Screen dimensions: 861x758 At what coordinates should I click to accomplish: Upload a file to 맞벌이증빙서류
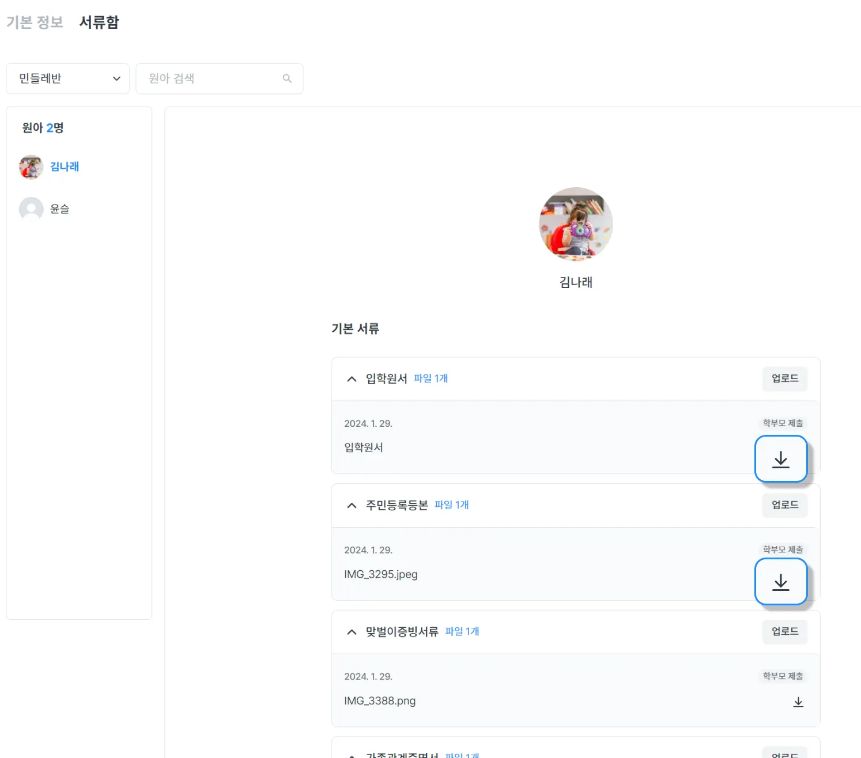(x=785, y=631)
